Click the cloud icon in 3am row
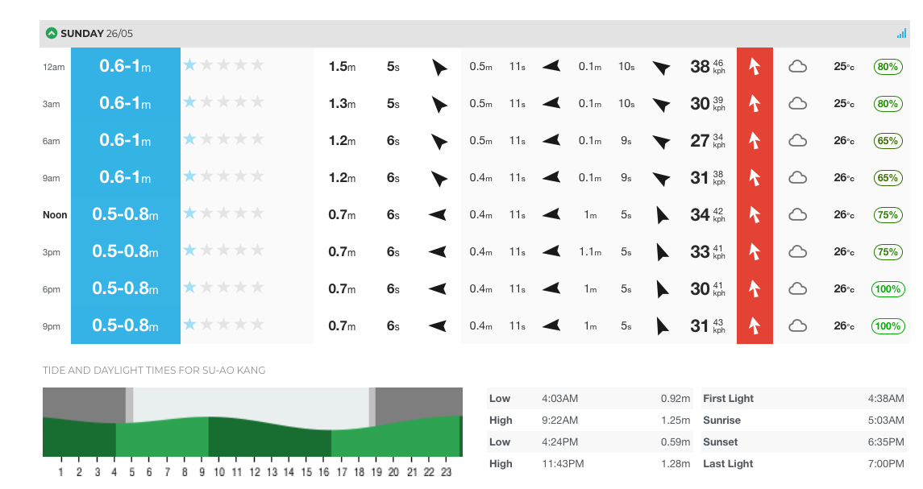The width and height of the screenshot is (923, 489). (797, 104)
